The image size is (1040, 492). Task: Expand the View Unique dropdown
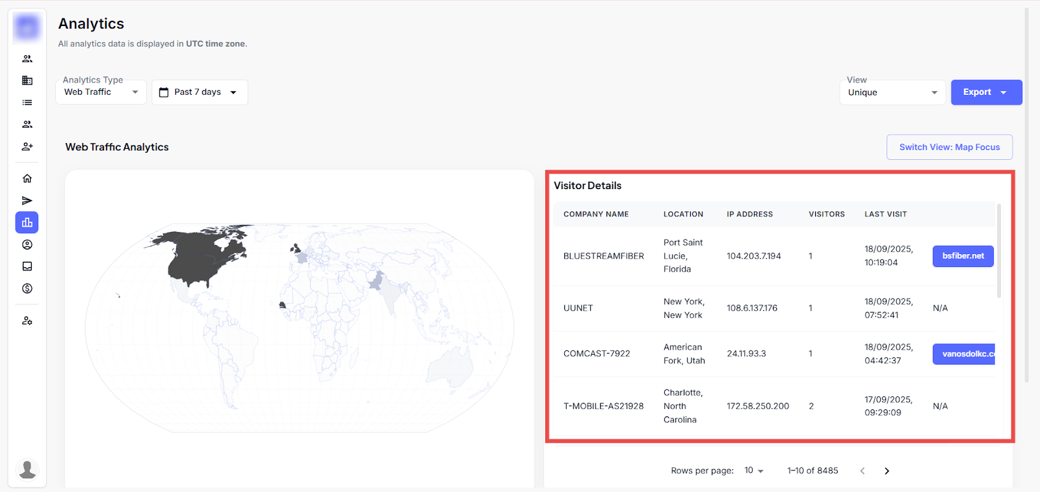[892, 92]
